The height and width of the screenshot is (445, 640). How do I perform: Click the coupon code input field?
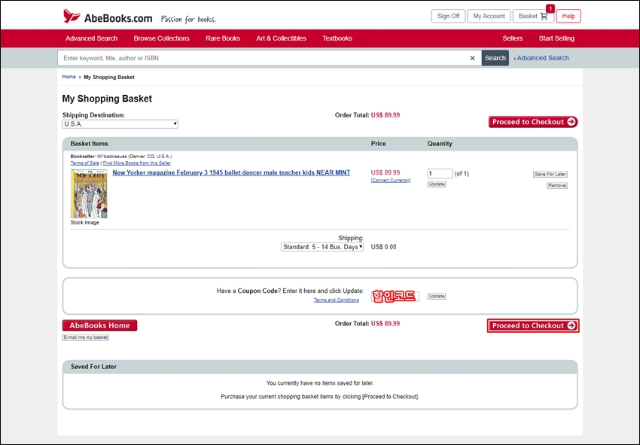(x=395, y=296)
